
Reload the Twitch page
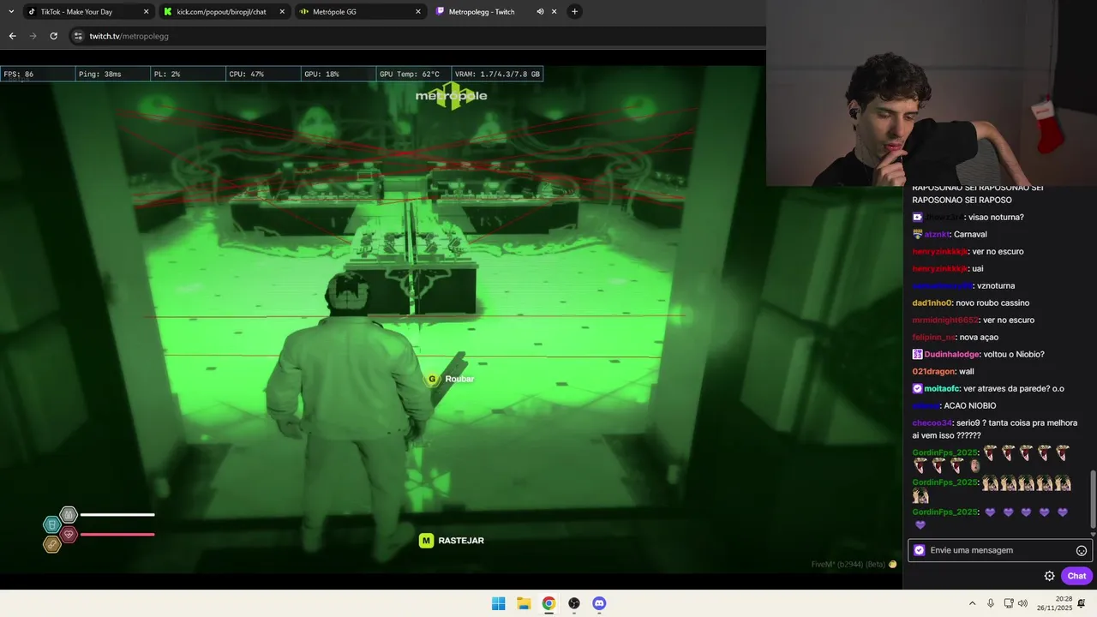pyautogui.click(x=53, y=36)
